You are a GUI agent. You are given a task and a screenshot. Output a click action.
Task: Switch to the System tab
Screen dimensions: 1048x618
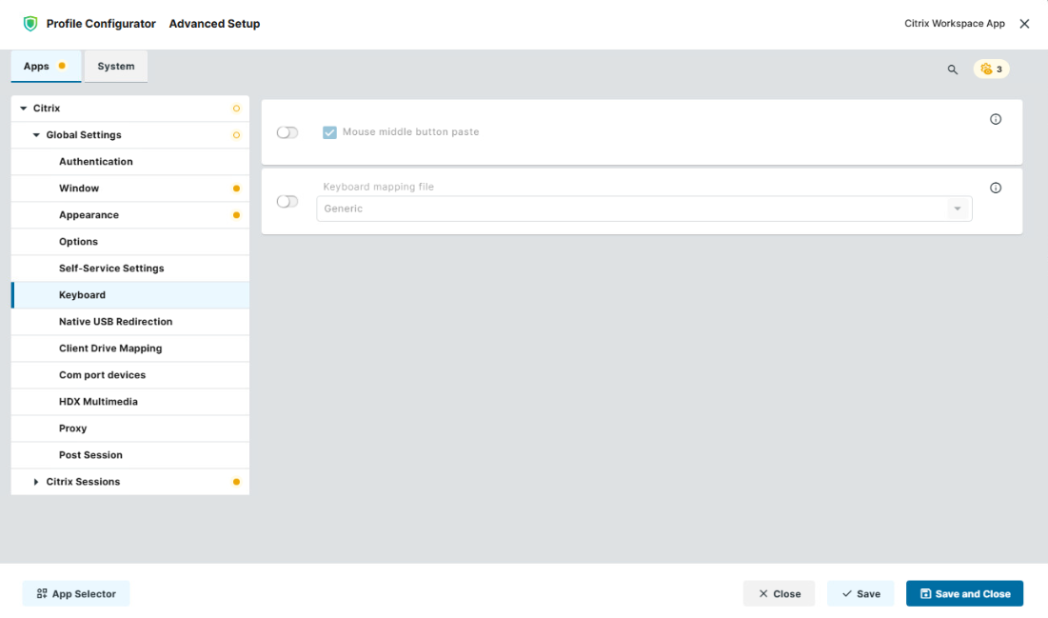(115, 67)
